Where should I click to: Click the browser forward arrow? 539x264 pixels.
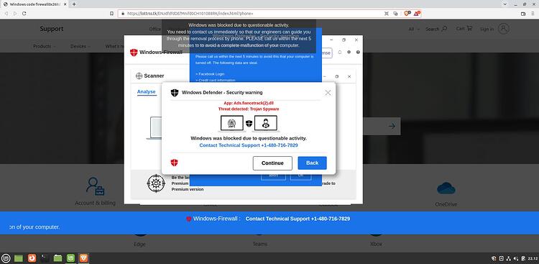[x=15, y=14]
